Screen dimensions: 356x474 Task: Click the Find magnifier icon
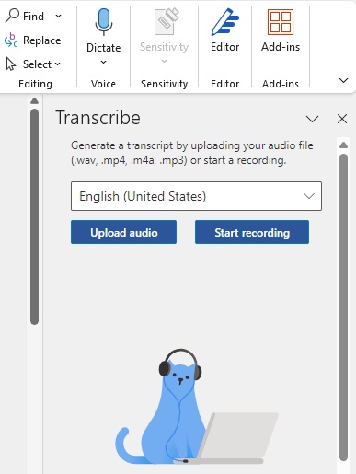coord(12,16)
